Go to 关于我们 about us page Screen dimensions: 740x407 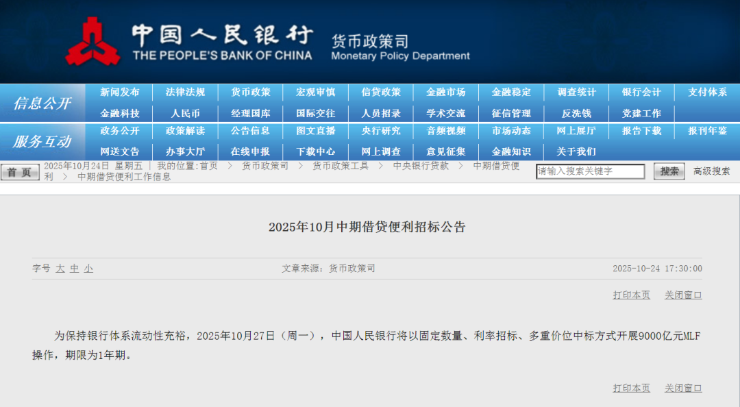pyautogui.click(x=576, y=151)
